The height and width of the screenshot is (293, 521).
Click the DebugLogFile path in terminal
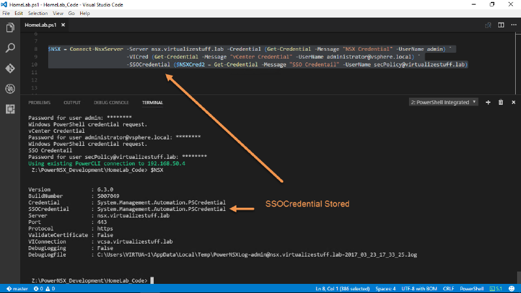[x=257, y=255]
